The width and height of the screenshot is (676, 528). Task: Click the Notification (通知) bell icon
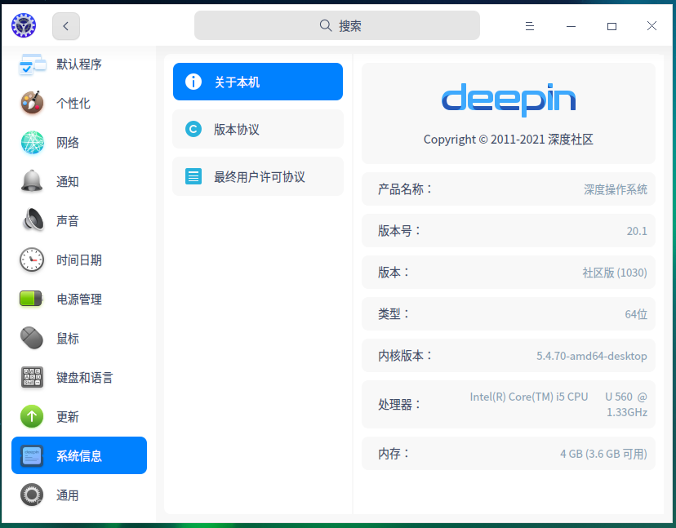click(32, 181)
